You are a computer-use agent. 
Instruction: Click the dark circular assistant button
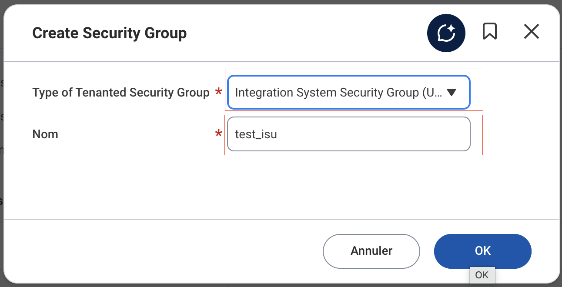[446, 33]
